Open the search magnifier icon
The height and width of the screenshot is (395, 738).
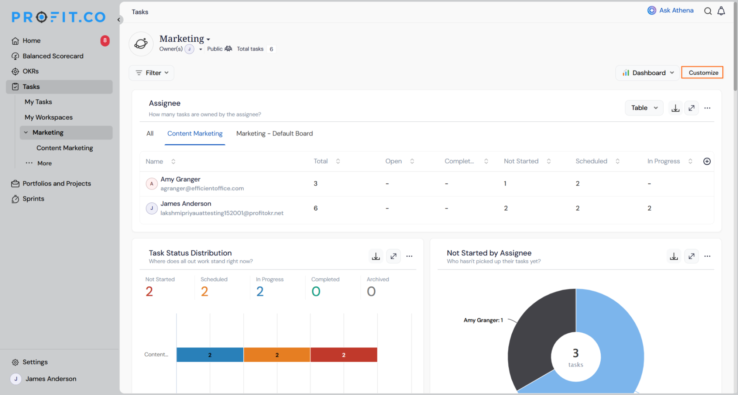[x=708, y=11]
